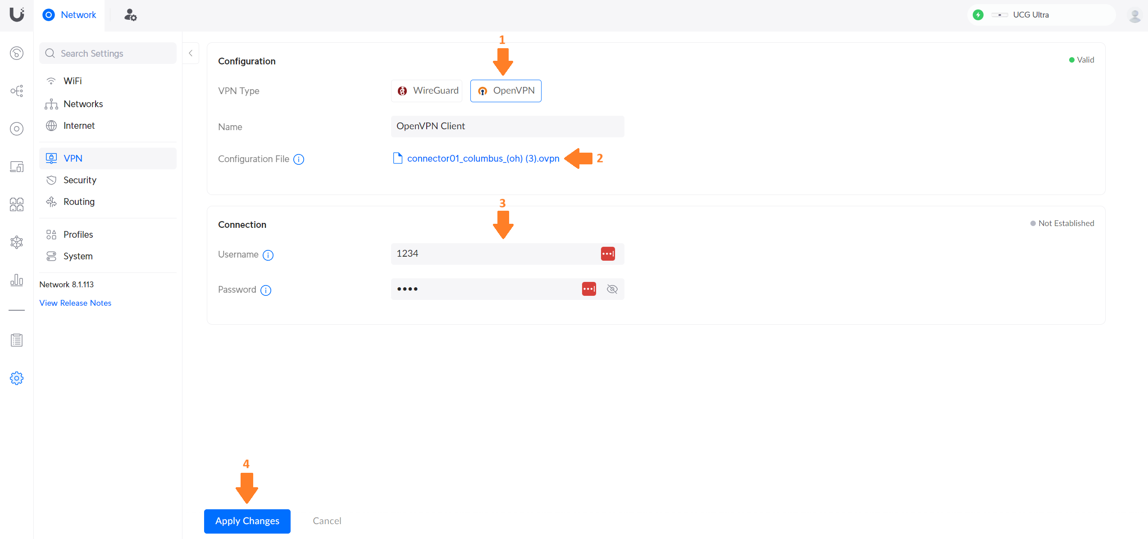The image size is (1148, 539).
Task: Open the Profiles settings section
Action: click(x=108, y=235)
